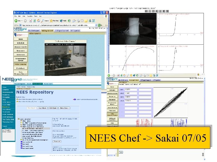The width and height of the screenshot is (217, 162).
Task: Click the play control above the Oregon tank video
Action: point(157,11)
